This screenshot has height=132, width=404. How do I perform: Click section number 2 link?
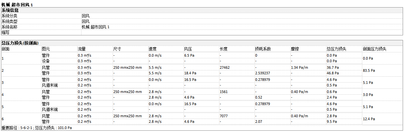[x=3, y=70]
